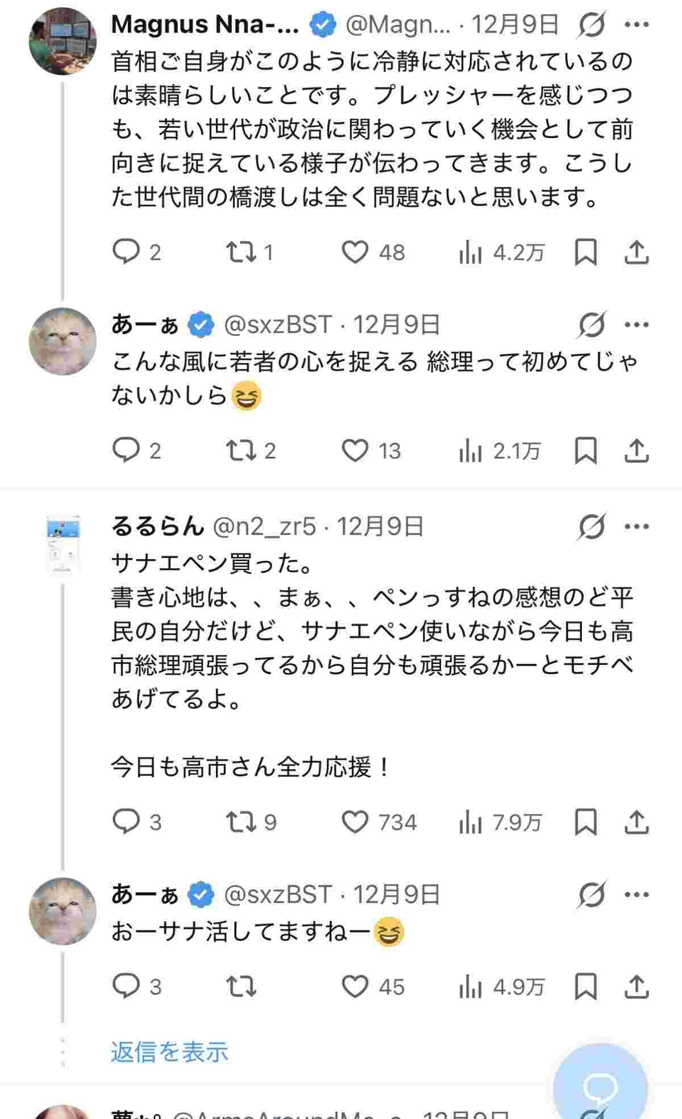Image resolution: width=682 pixels, height=1119 pixels.
Task: Open more options on おーサナ活 reply
Action: (637, 895)
